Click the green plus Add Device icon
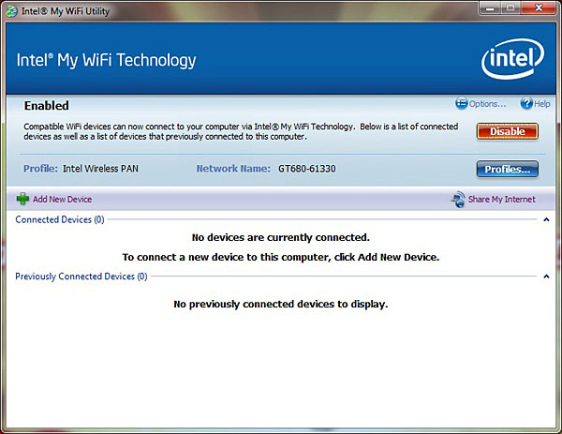Viewport: 562px width, 434px height. pyautogui.click(x=22, y=199)
